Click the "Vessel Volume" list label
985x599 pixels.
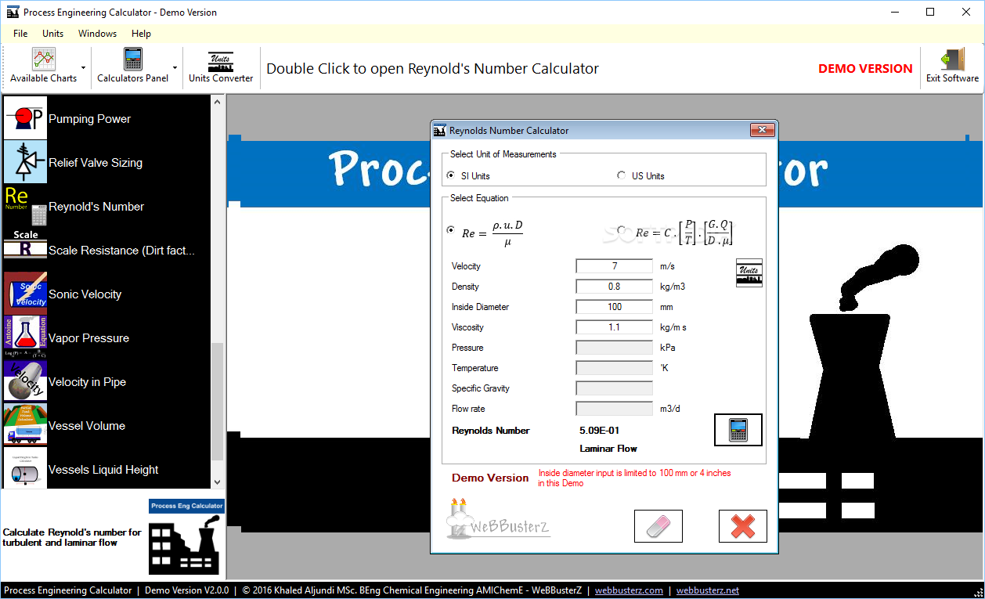87,426
